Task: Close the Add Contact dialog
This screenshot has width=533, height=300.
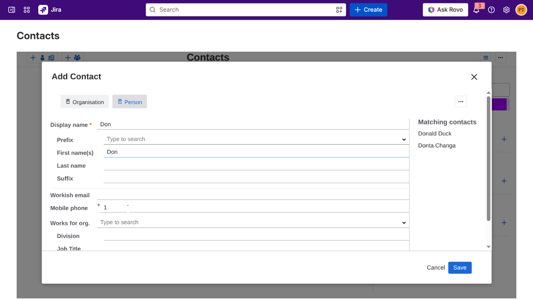Action: coord(474,77)
